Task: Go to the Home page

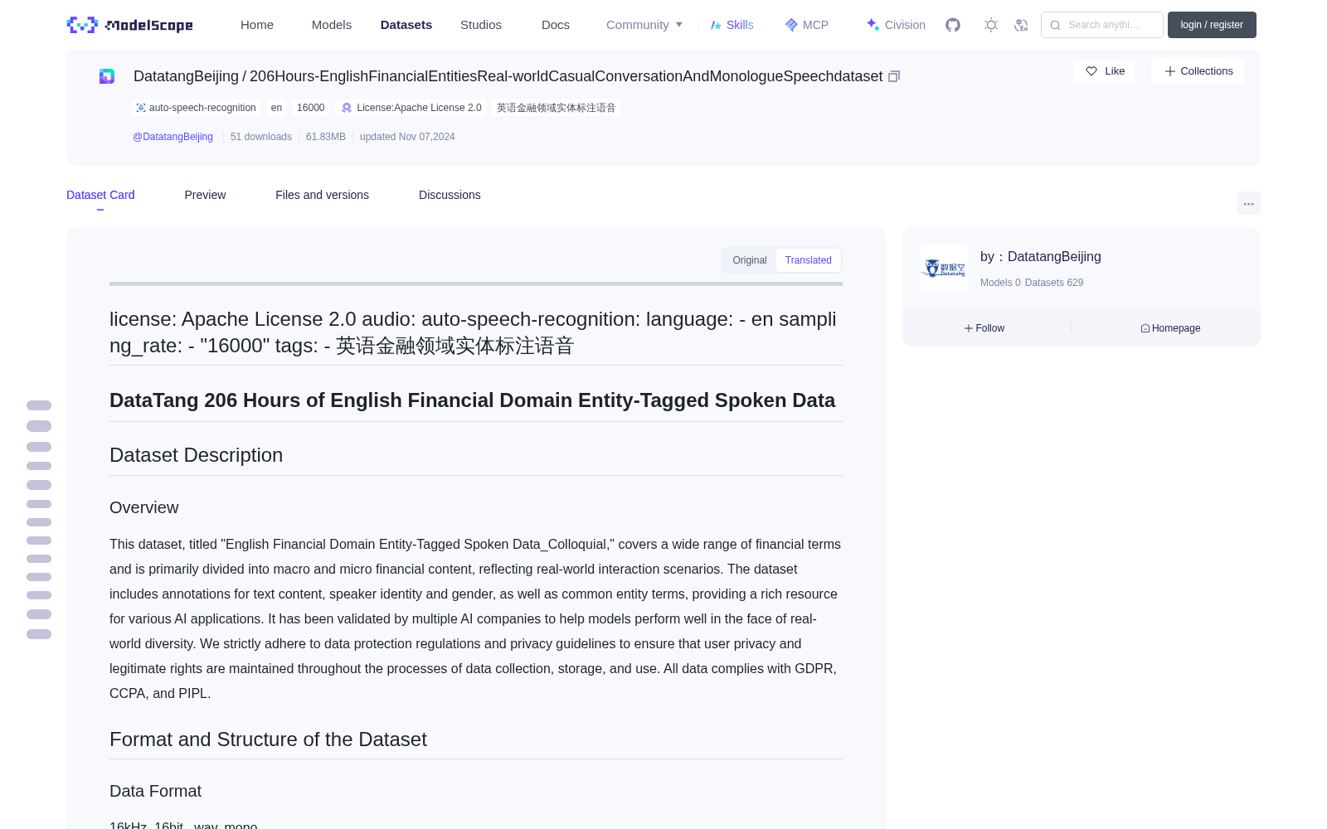Action: click(257, 25)
